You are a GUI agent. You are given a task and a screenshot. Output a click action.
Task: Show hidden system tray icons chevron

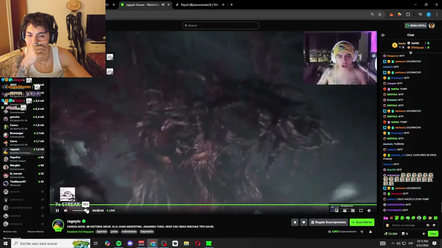coord(393,244)
